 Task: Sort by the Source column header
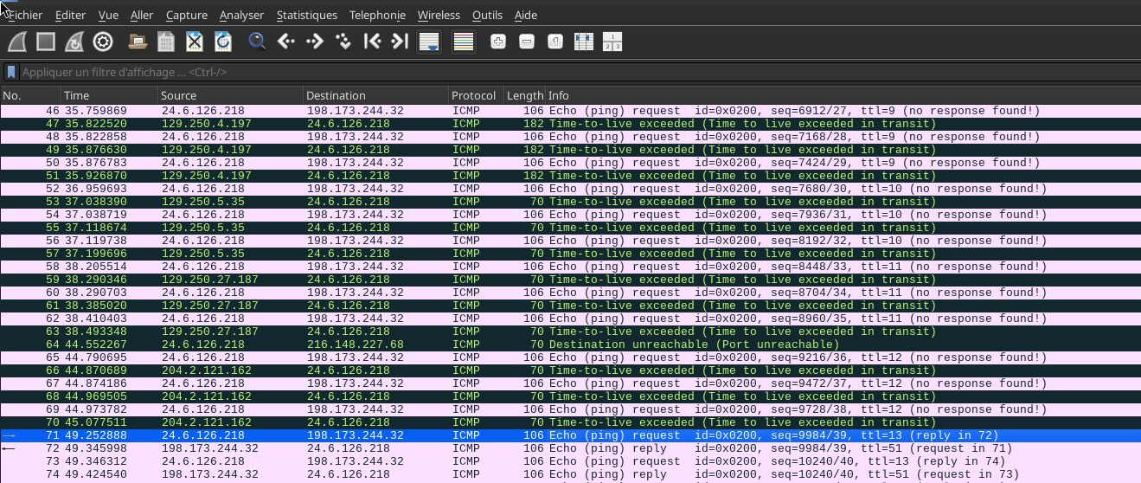click(230, 95)
